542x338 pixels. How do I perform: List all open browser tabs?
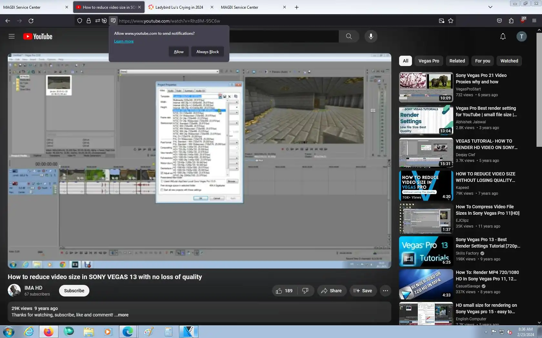pos(490,7)
